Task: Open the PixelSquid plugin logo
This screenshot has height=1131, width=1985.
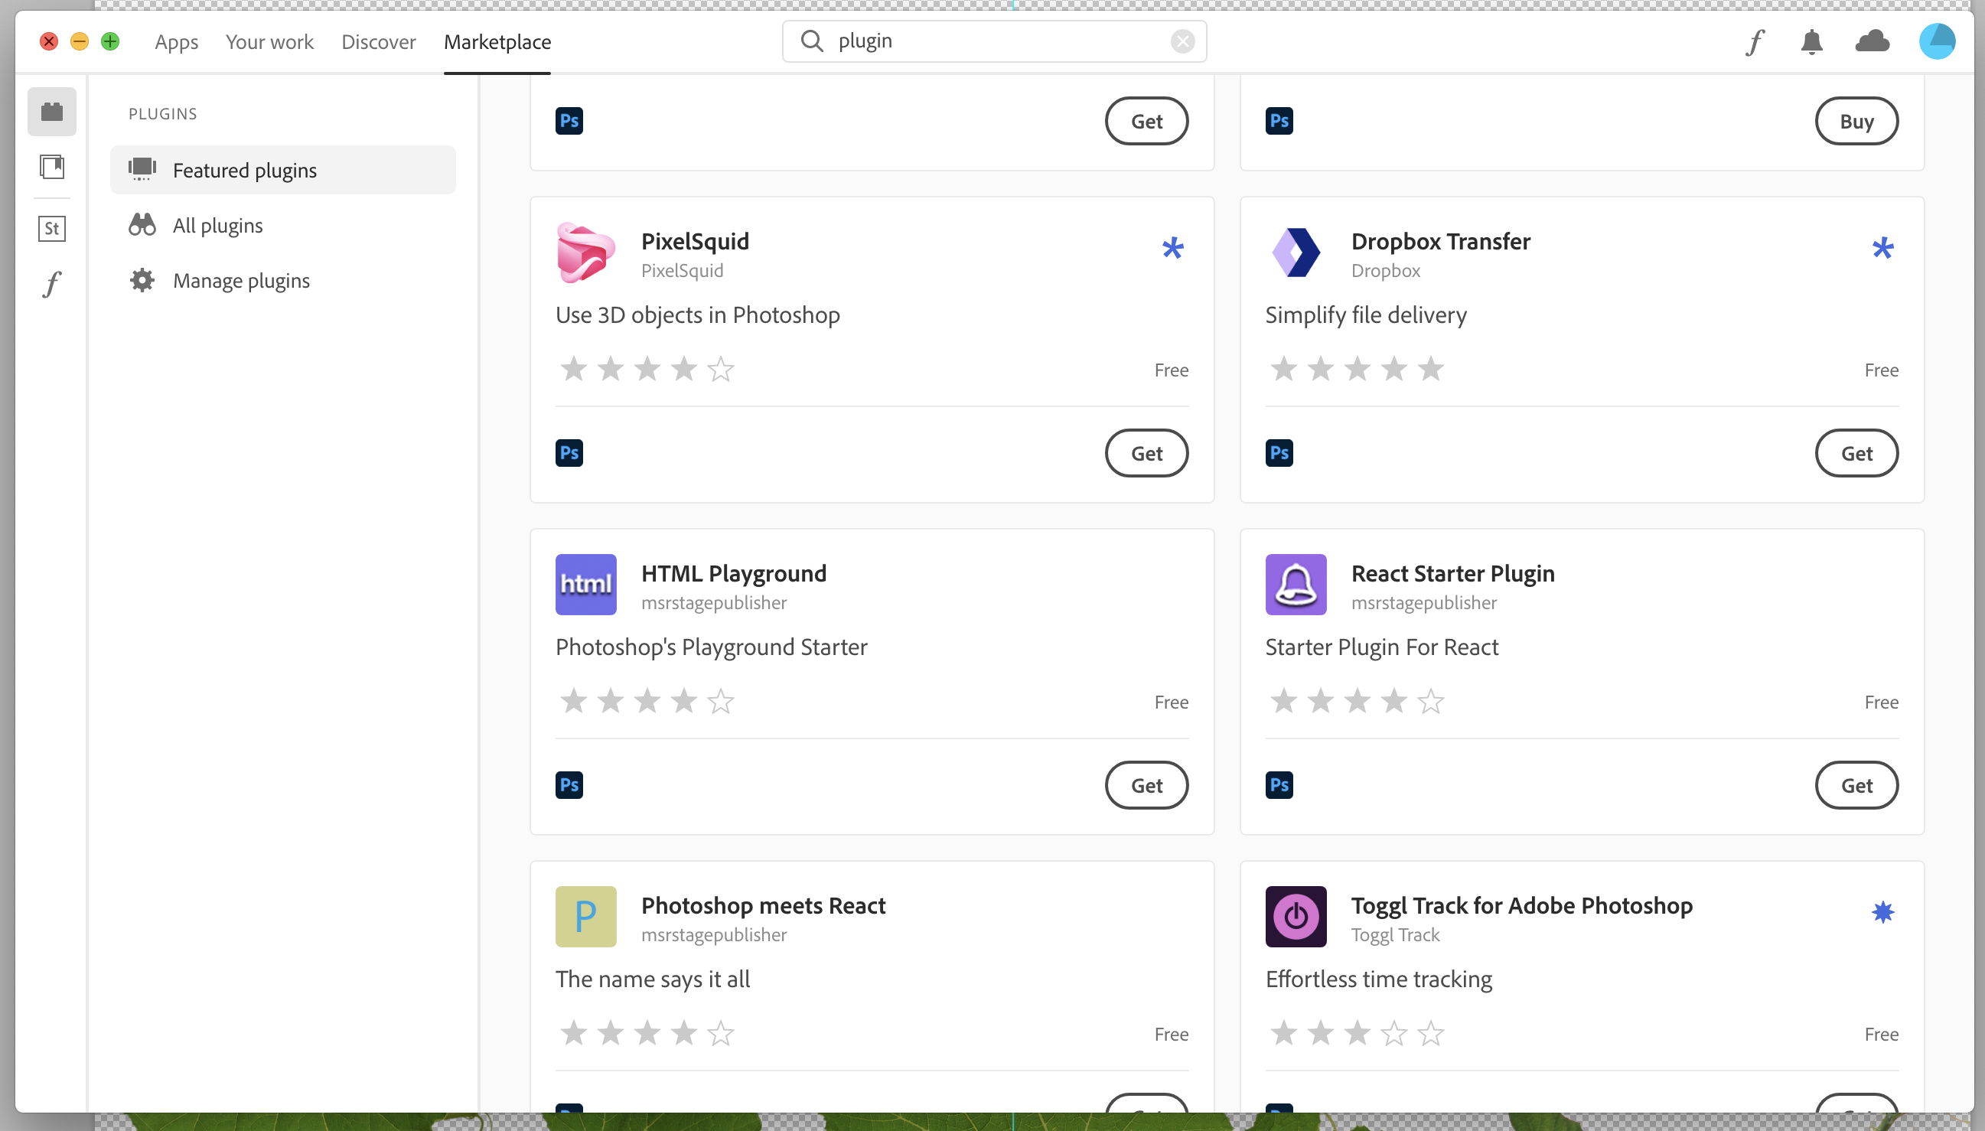Action: [585, 253]
